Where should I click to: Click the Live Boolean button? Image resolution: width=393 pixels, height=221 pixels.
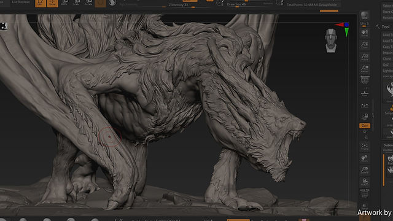[x=20, y=2]
